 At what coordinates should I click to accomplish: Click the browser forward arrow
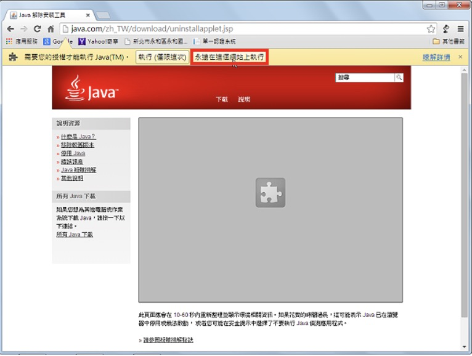click(24, 29)
